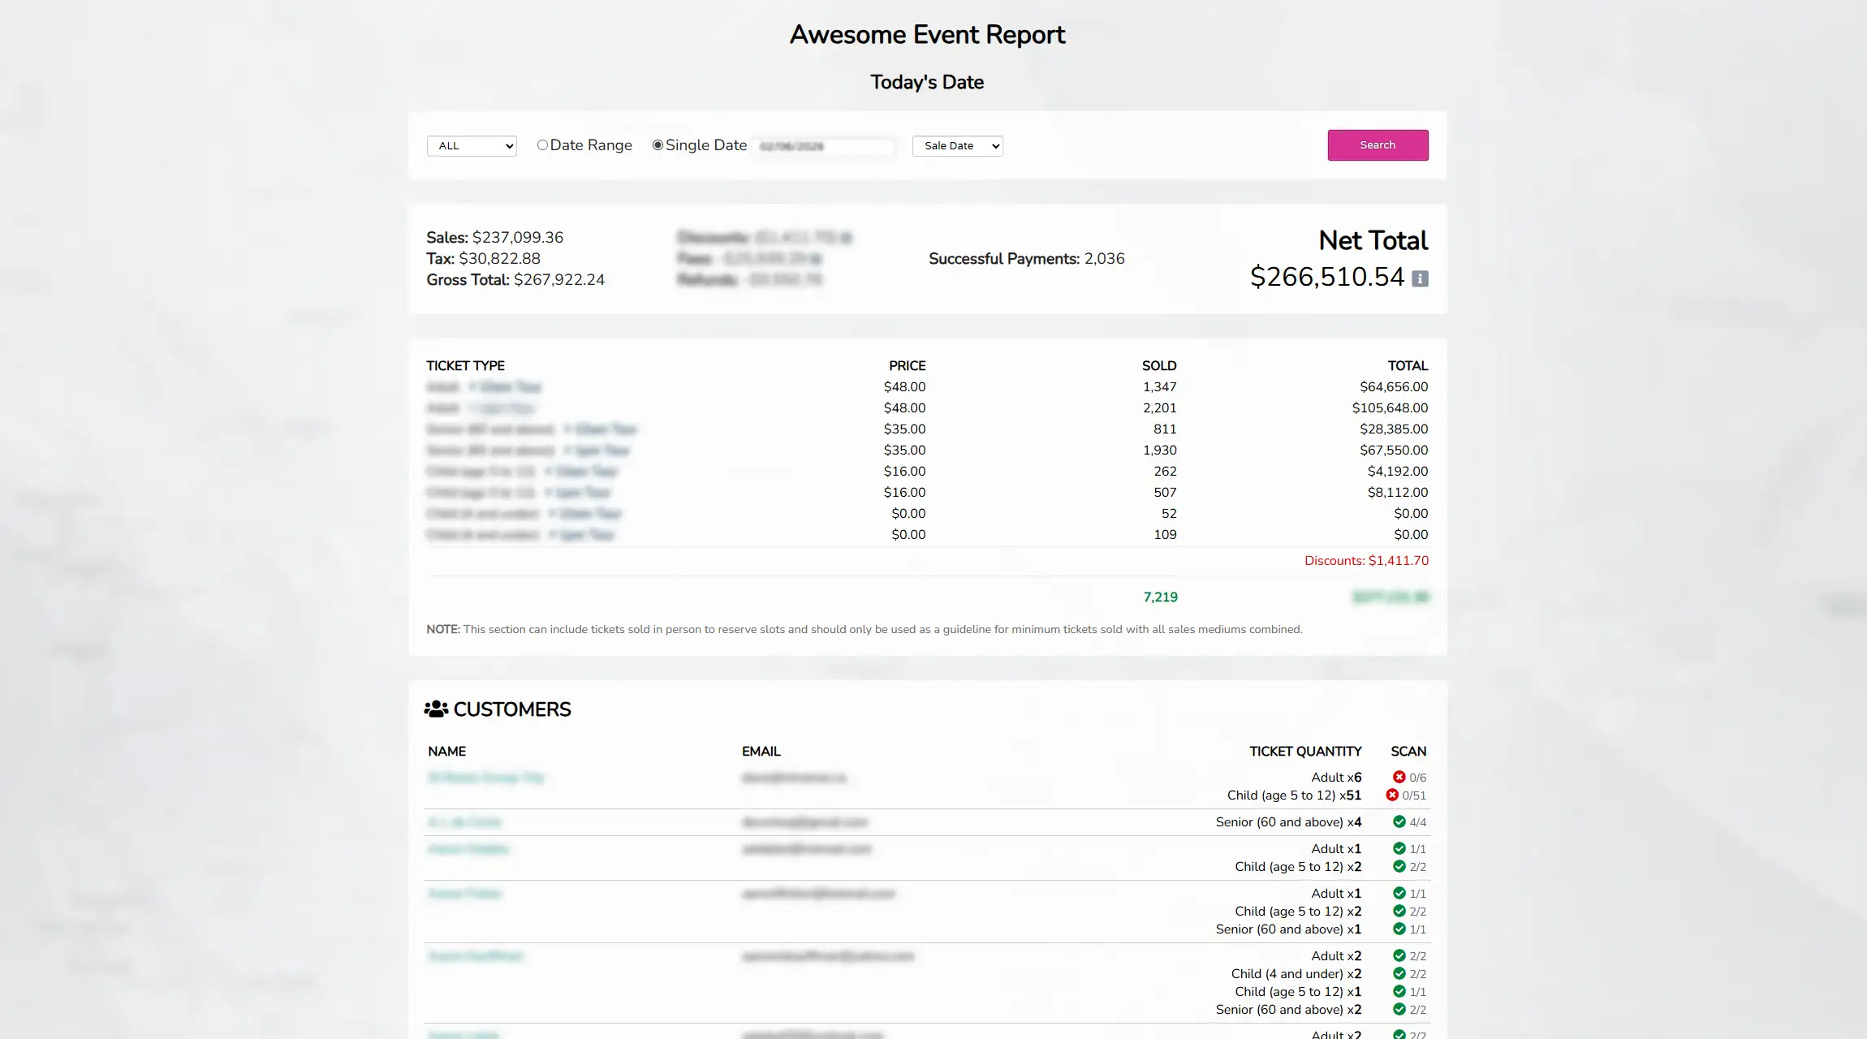Click the sold count 1,930
The height and width of the screenshot is (1039, 1867).
coord(1160,451)
